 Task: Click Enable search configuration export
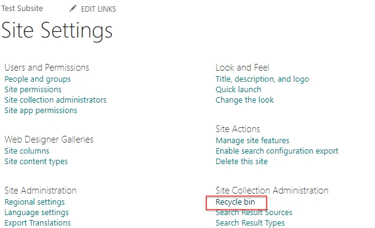click(x=277, y=151)
